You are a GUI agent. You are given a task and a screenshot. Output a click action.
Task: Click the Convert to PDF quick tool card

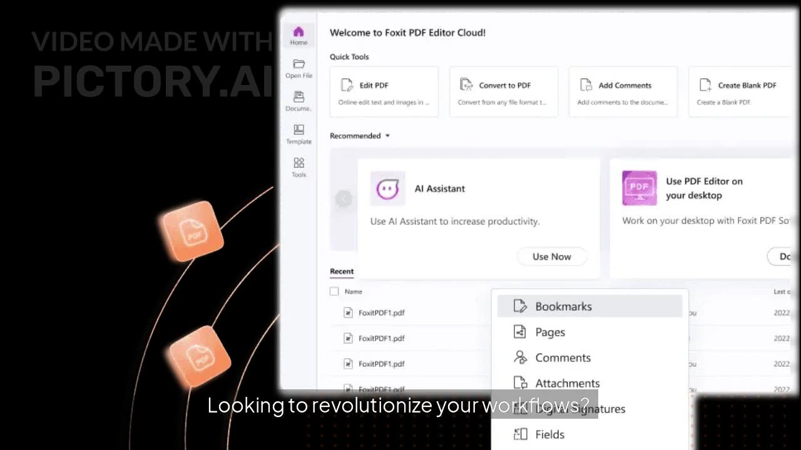pos(504,91)
